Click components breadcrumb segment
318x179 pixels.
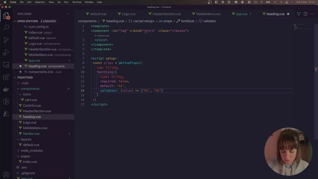(x=87, y=21)
